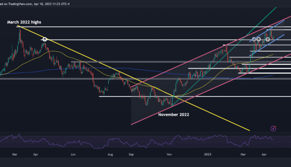291x167 pixels.
Task: Select the circle marker on the April 2022 peak
Action: [x=45, y=39]
